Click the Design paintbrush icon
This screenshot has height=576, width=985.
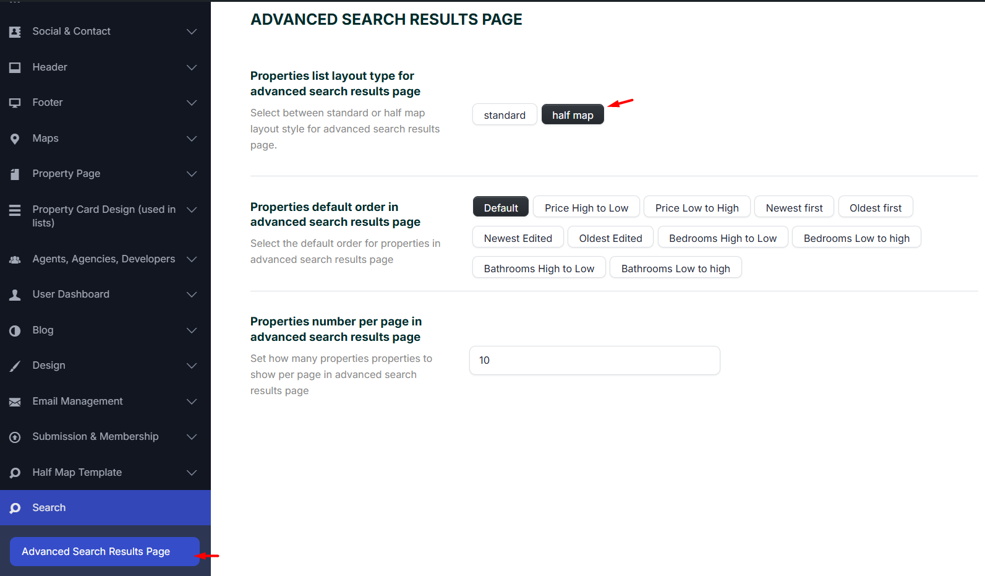[15, 366]
